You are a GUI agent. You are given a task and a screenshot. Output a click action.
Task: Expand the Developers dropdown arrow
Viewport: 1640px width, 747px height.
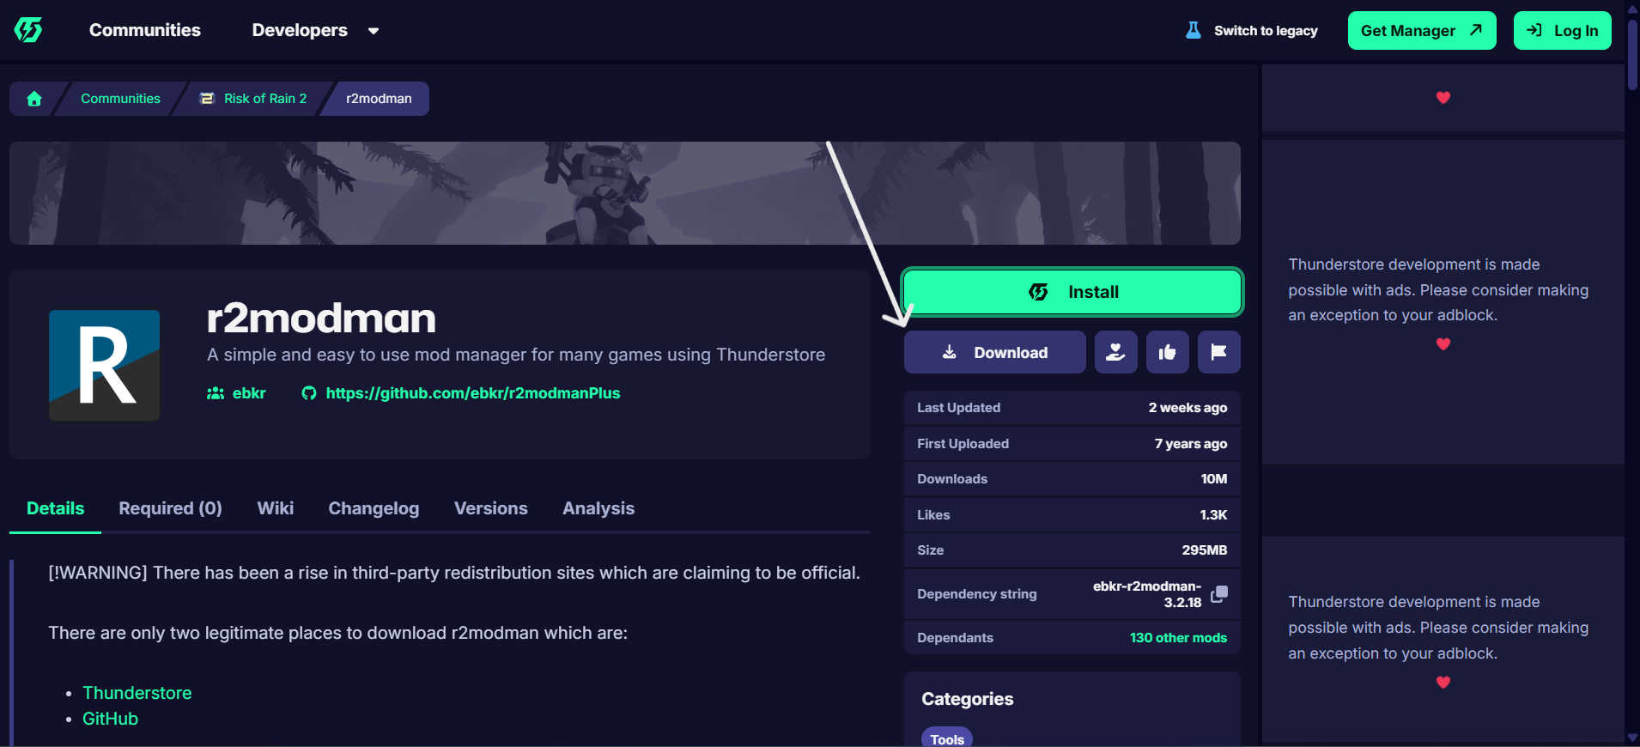pyautogui.click(x=374, y=31)
